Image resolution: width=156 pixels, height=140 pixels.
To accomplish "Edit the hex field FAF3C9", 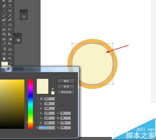I will pyautogui.click(x=47, y=128).
